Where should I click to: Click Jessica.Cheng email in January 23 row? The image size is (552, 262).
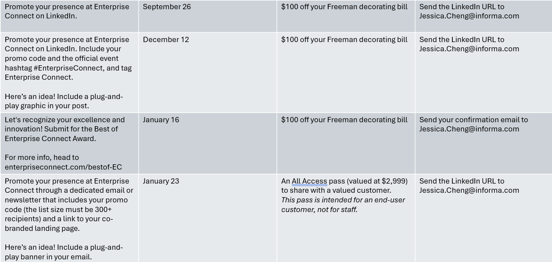tap(469, 191)
